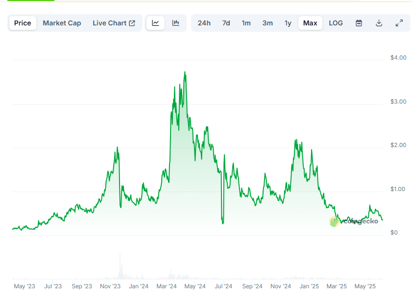This screenshot has height=300, width=412.
Task: Switch to candlestick chart view icon
Action: [x=175, y=23]
